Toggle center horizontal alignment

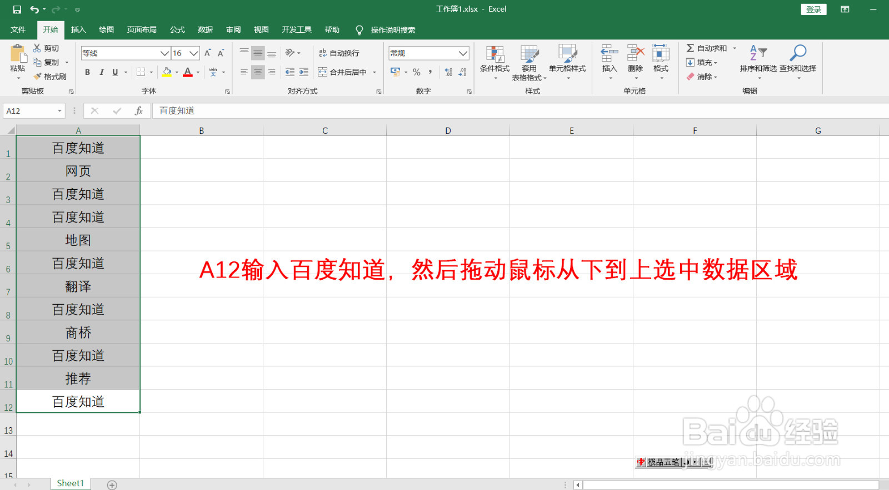tap(258, 72)
